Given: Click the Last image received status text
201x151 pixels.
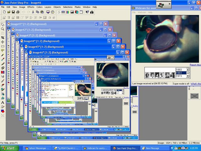Looking at the screenshot, I should (x=150, y=83).
